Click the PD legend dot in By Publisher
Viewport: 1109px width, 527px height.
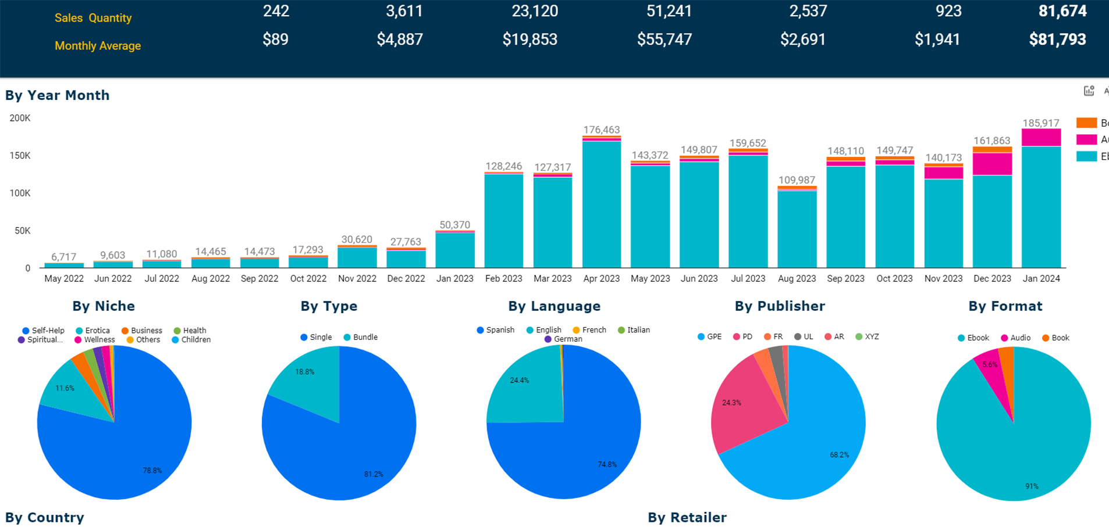click(x=737, y=336)
